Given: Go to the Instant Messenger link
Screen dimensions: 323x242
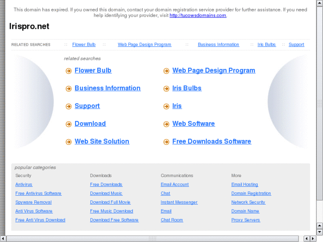Looking at the screenshot, I should click(179, 202).
